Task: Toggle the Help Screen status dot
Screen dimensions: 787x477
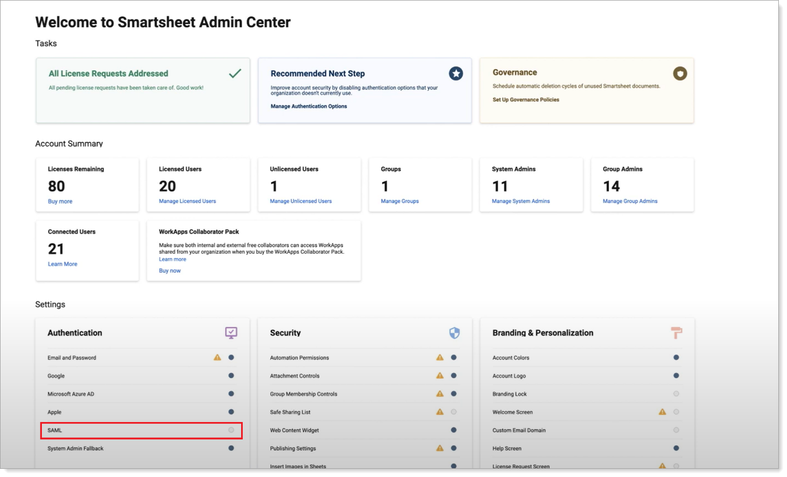Action: click(x=676, y=448)
